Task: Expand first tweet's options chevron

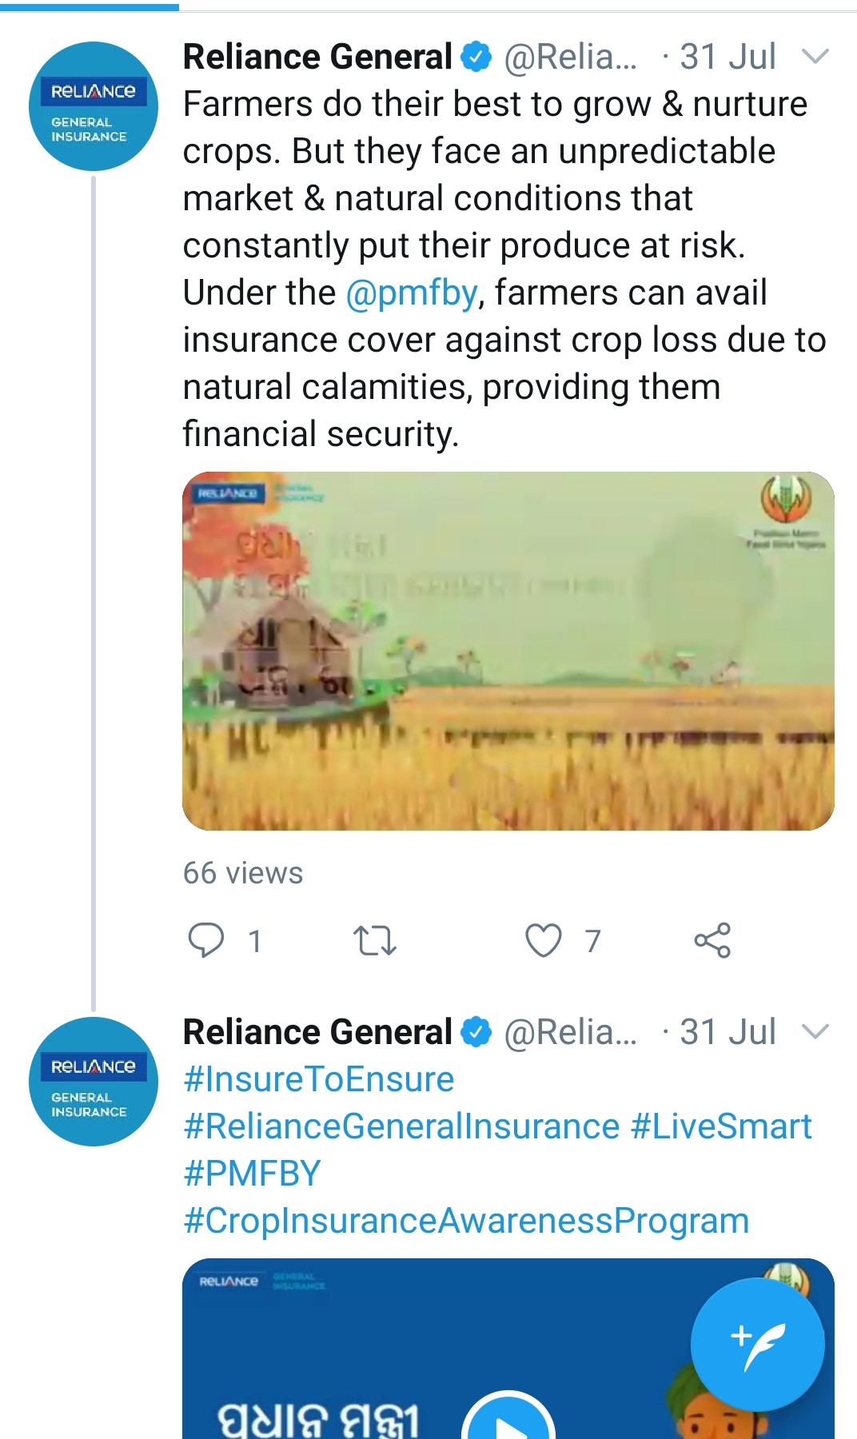Action: [815, 57]
